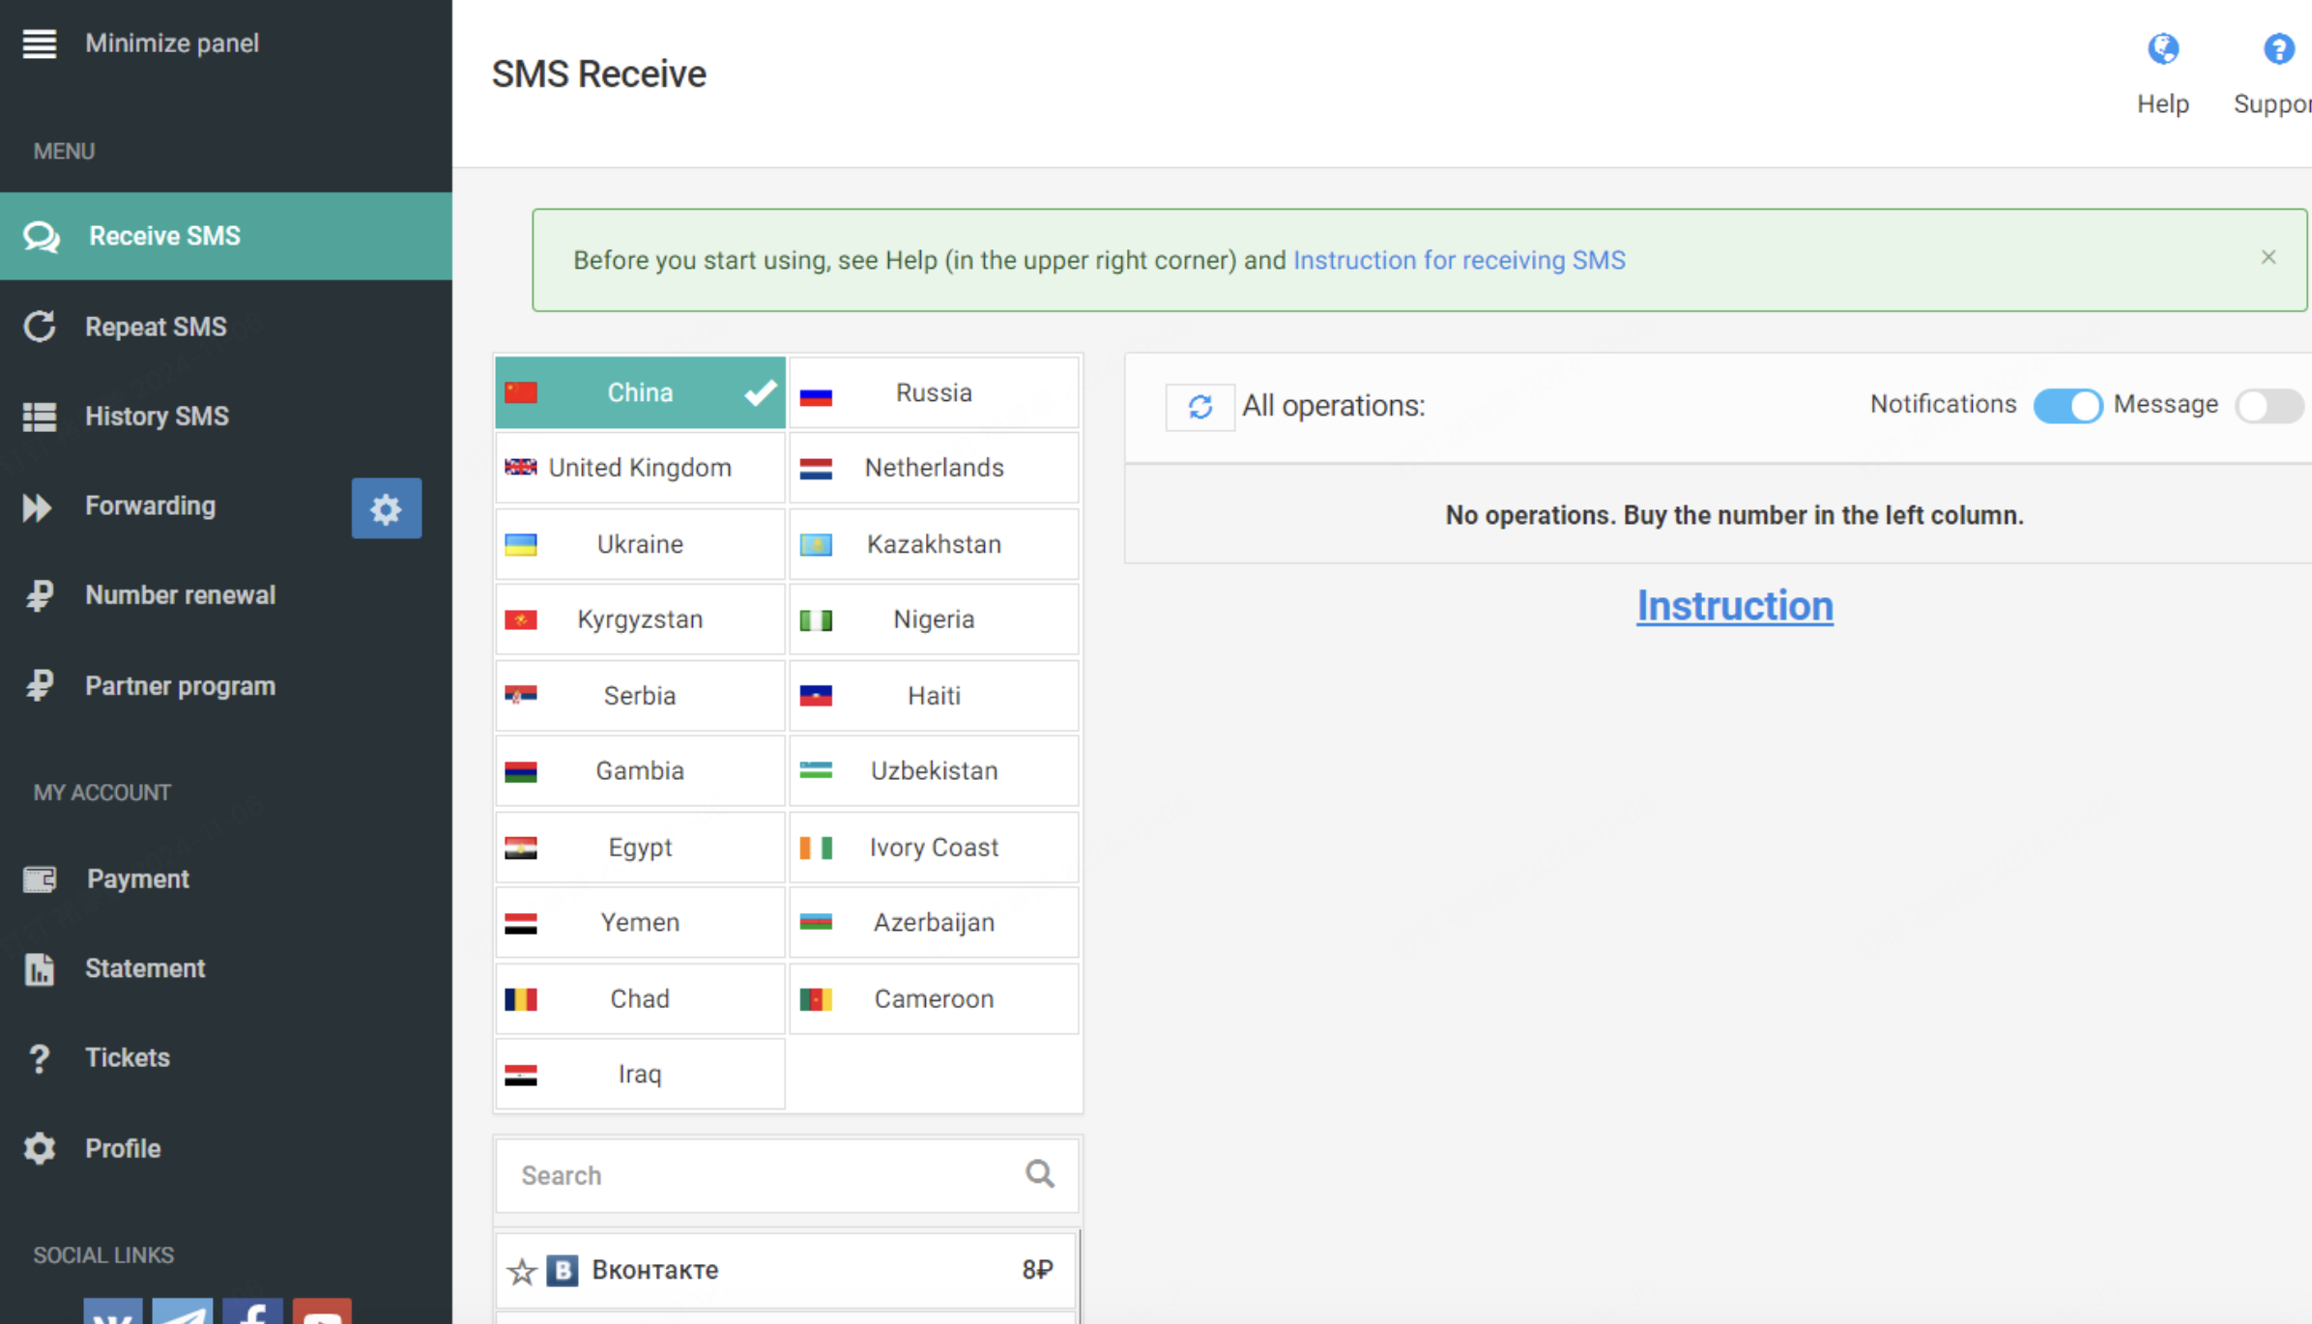Open the Payment account page
The width and height of the screenshot is (2312, 1324).
point(137,878)
